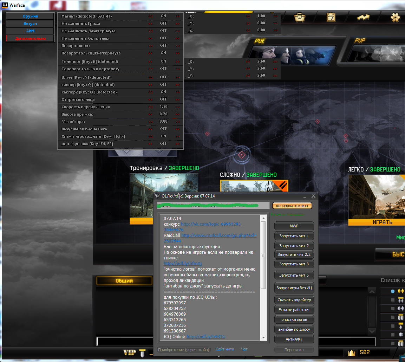Minimize the cheat launcher window
The image size is (405, 362).
(305, 196)
